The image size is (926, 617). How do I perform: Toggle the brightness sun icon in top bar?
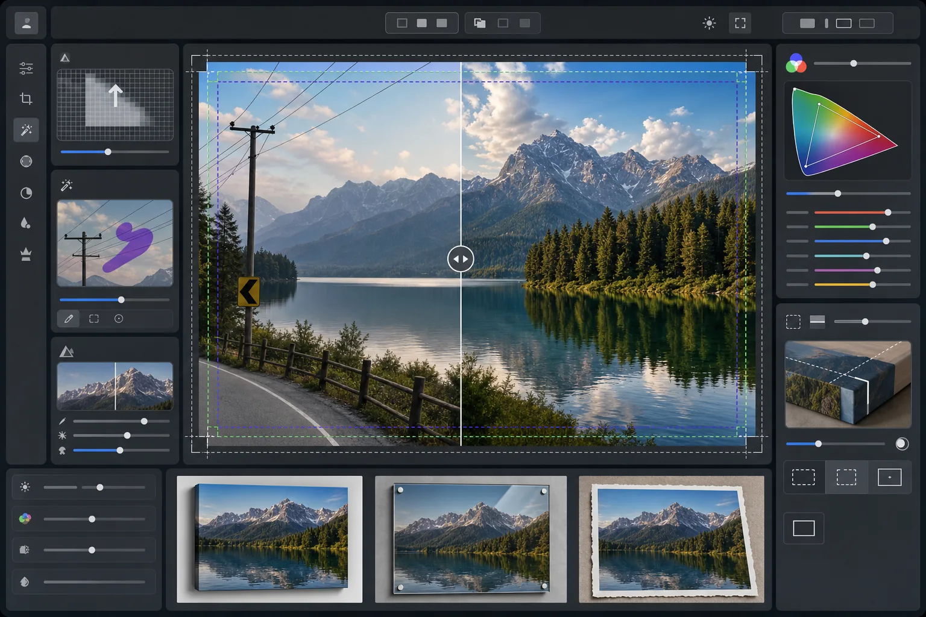(710, 23)
